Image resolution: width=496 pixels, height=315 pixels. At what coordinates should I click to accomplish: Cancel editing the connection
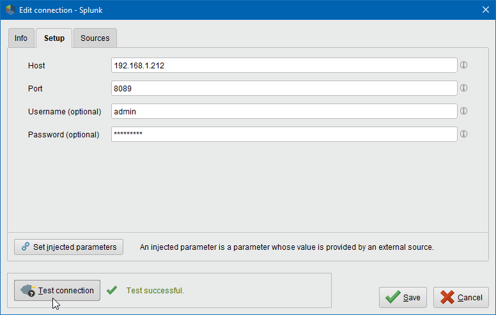(461, 297)
